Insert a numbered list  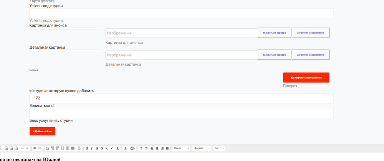pos(141,148)
